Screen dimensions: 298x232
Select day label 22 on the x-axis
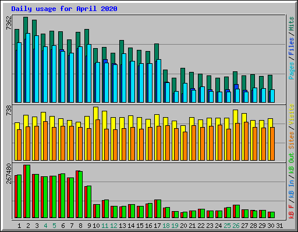(201, 226)
